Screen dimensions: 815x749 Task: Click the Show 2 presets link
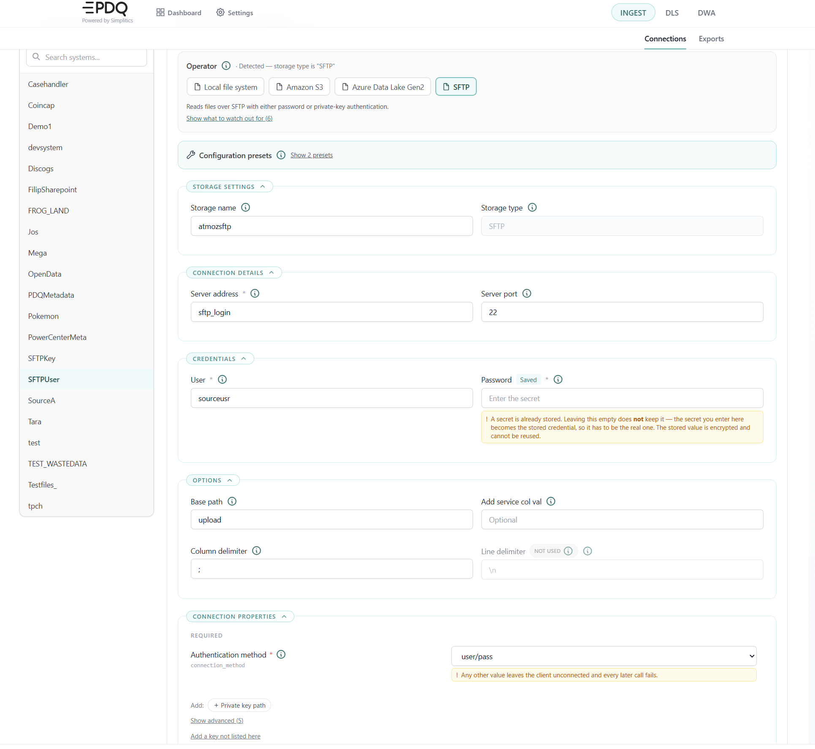click(312, 155)
